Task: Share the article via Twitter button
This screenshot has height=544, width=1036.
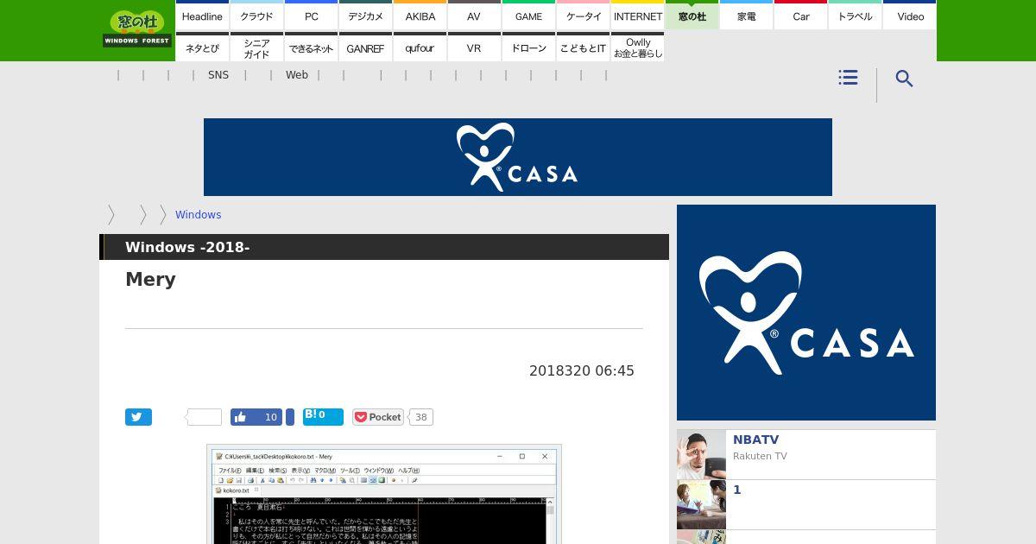Action: (138, 417)
